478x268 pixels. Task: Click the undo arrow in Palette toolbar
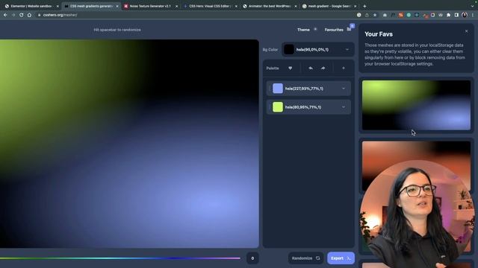click(311, 68)
